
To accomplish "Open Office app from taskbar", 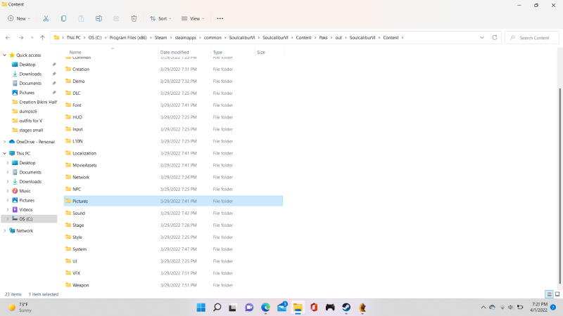I will click(x=314, y=308).
